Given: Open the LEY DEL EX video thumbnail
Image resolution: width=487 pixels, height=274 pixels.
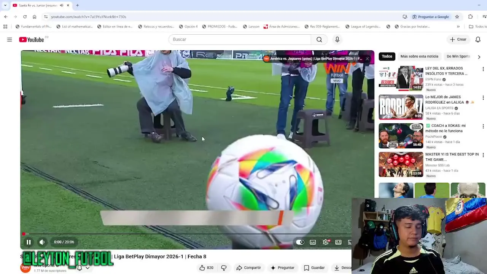Looking at the screenshot, I should 401,78.
